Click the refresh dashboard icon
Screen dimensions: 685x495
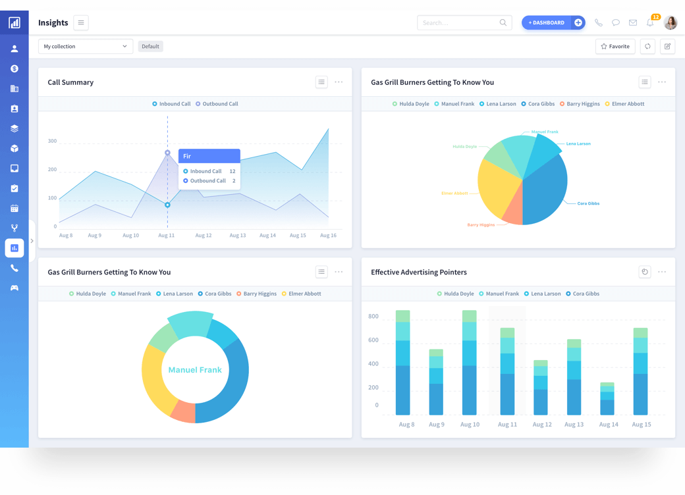(647, 47)
